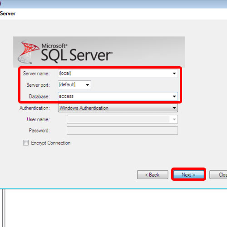Select the Password input field
Image resolution: width=227 pixels, height=227 pixels.
122,130
